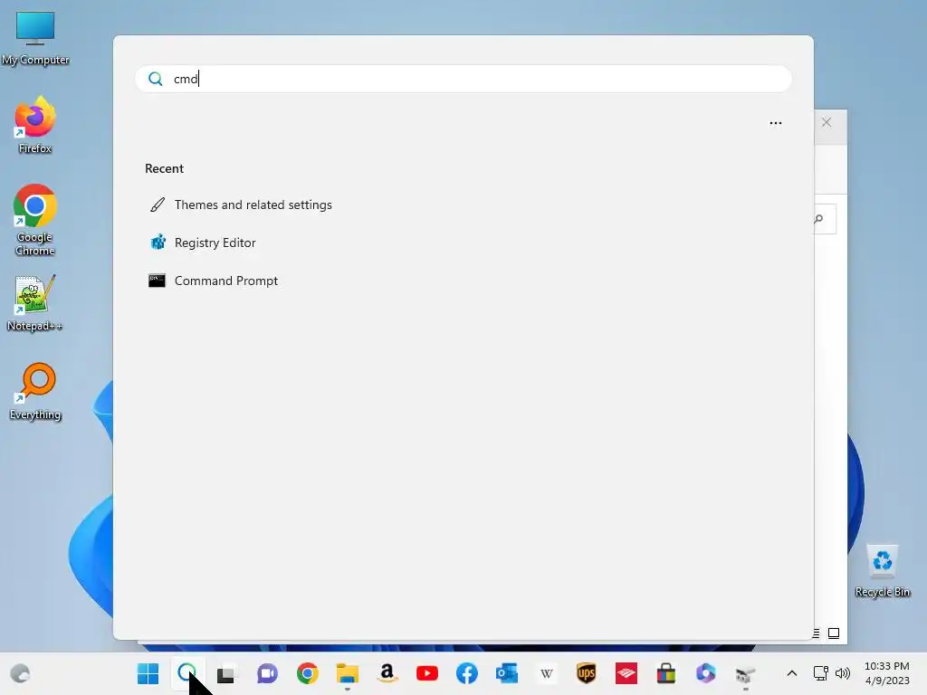Open Registry Editor from recent list
Viewport: 927px width, 695px height.
click(202, 243)
